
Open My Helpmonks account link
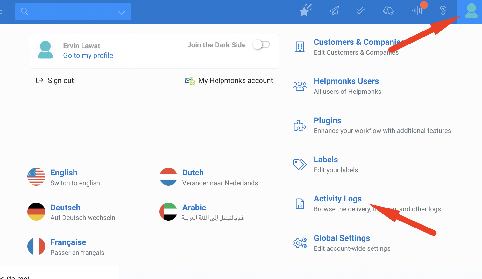point(235,81)
